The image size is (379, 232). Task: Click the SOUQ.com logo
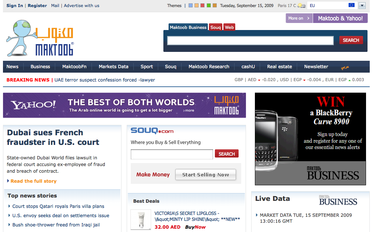pyautogui.click(x=152, y=131)
